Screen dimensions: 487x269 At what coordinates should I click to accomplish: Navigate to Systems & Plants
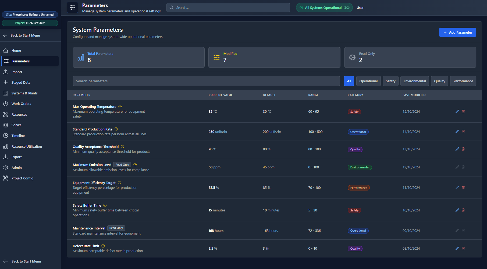[24, 93]
